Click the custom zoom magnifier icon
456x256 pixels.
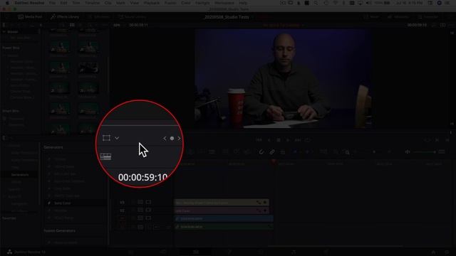[x=346, y=151]
